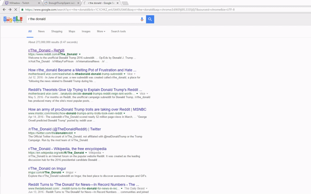Open Search tools
The image size is (311, 194).
click(119, 31)
